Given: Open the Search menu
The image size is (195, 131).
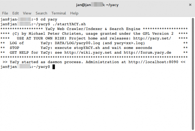Looking at the screenshot, I should click(42, 13).
